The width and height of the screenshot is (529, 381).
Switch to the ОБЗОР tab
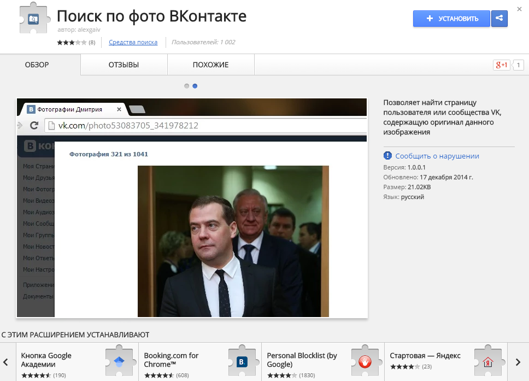pos(37,65)
